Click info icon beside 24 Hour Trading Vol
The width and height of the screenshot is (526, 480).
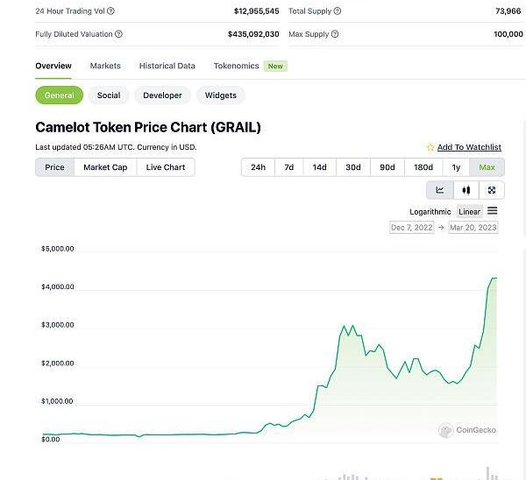click(x=111, y=11)
